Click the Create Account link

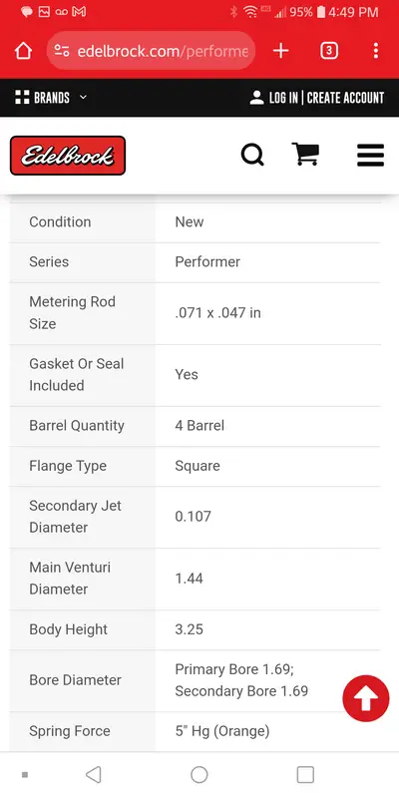(x=345, y=98)
